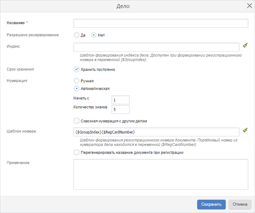The width and height of the screenshot is (255, 213).
Task: Click the Начать с number field
Action: point(121,100)
